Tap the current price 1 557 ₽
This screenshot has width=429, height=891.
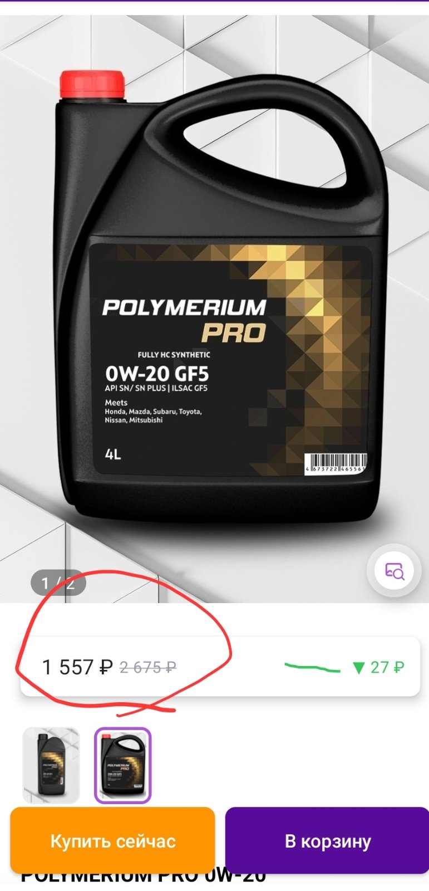(x=77, y=667)
